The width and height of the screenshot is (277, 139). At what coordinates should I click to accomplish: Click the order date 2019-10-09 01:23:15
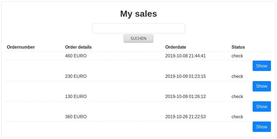pyautogui.click(x=186, y=76)
